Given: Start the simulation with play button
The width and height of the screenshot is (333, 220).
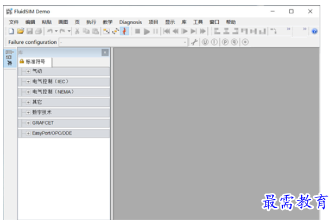Looking at the screenshot, I should pyautogui.click(x=147, y=31).
